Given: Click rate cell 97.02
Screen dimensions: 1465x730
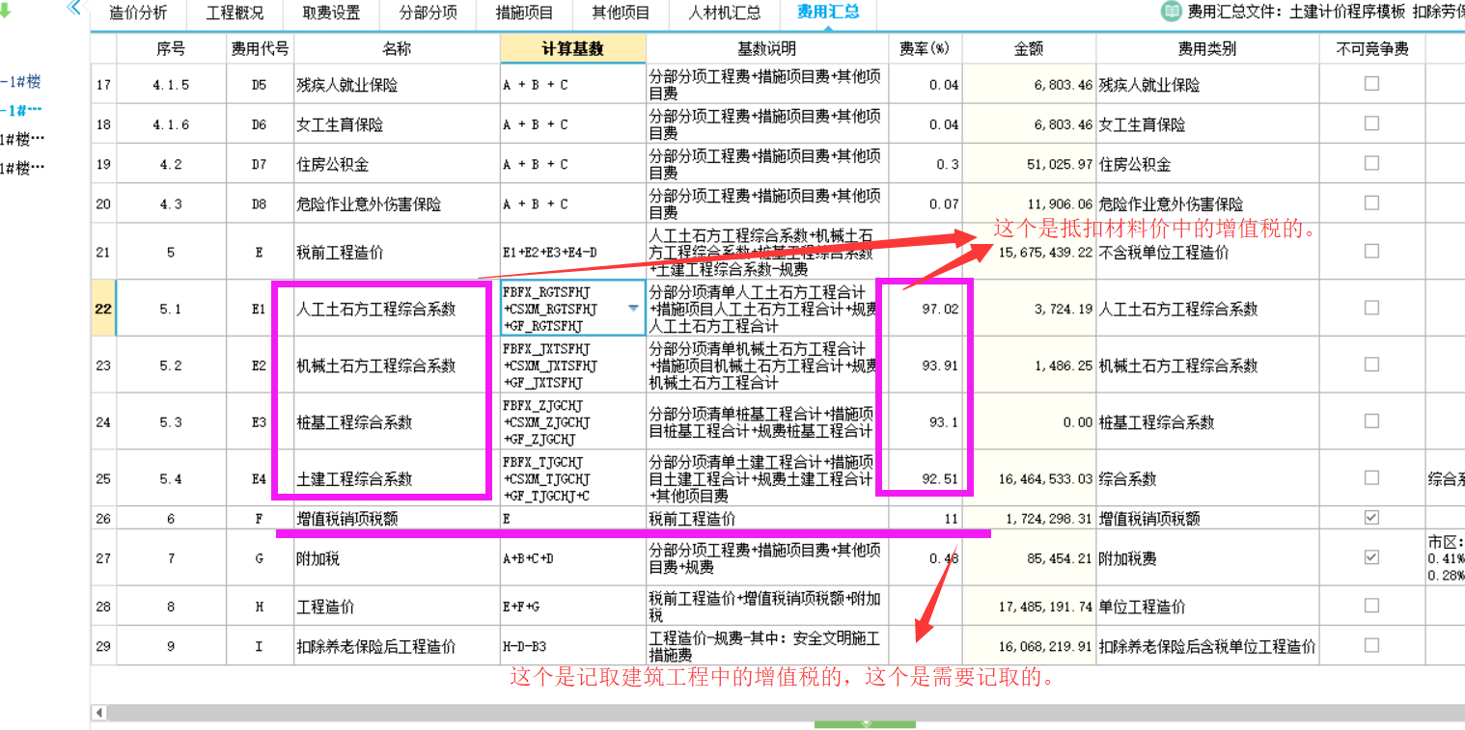Looking at the screenshot, I should 925,309.
